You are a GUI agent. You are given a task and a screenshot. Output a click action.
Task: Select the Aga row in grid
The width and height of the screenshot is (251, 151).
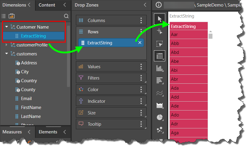point(189,133)
